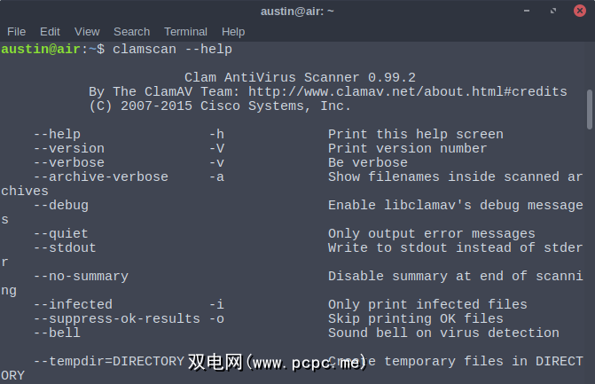Open the Search menu
This screenshot has width=595, height=384.
coord(131,31)
